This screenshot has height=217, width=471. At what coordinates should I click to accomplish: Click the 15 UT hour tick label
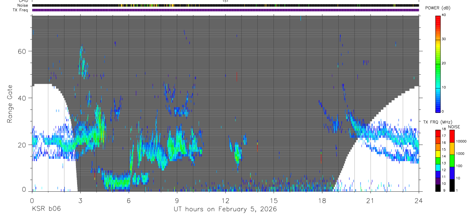(x=273, y=200)
